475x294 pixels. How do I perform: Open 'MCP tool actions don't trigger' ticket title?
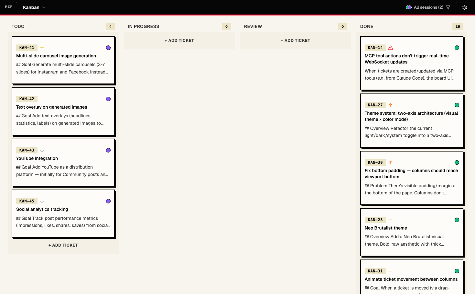click(x=407, y=59)
